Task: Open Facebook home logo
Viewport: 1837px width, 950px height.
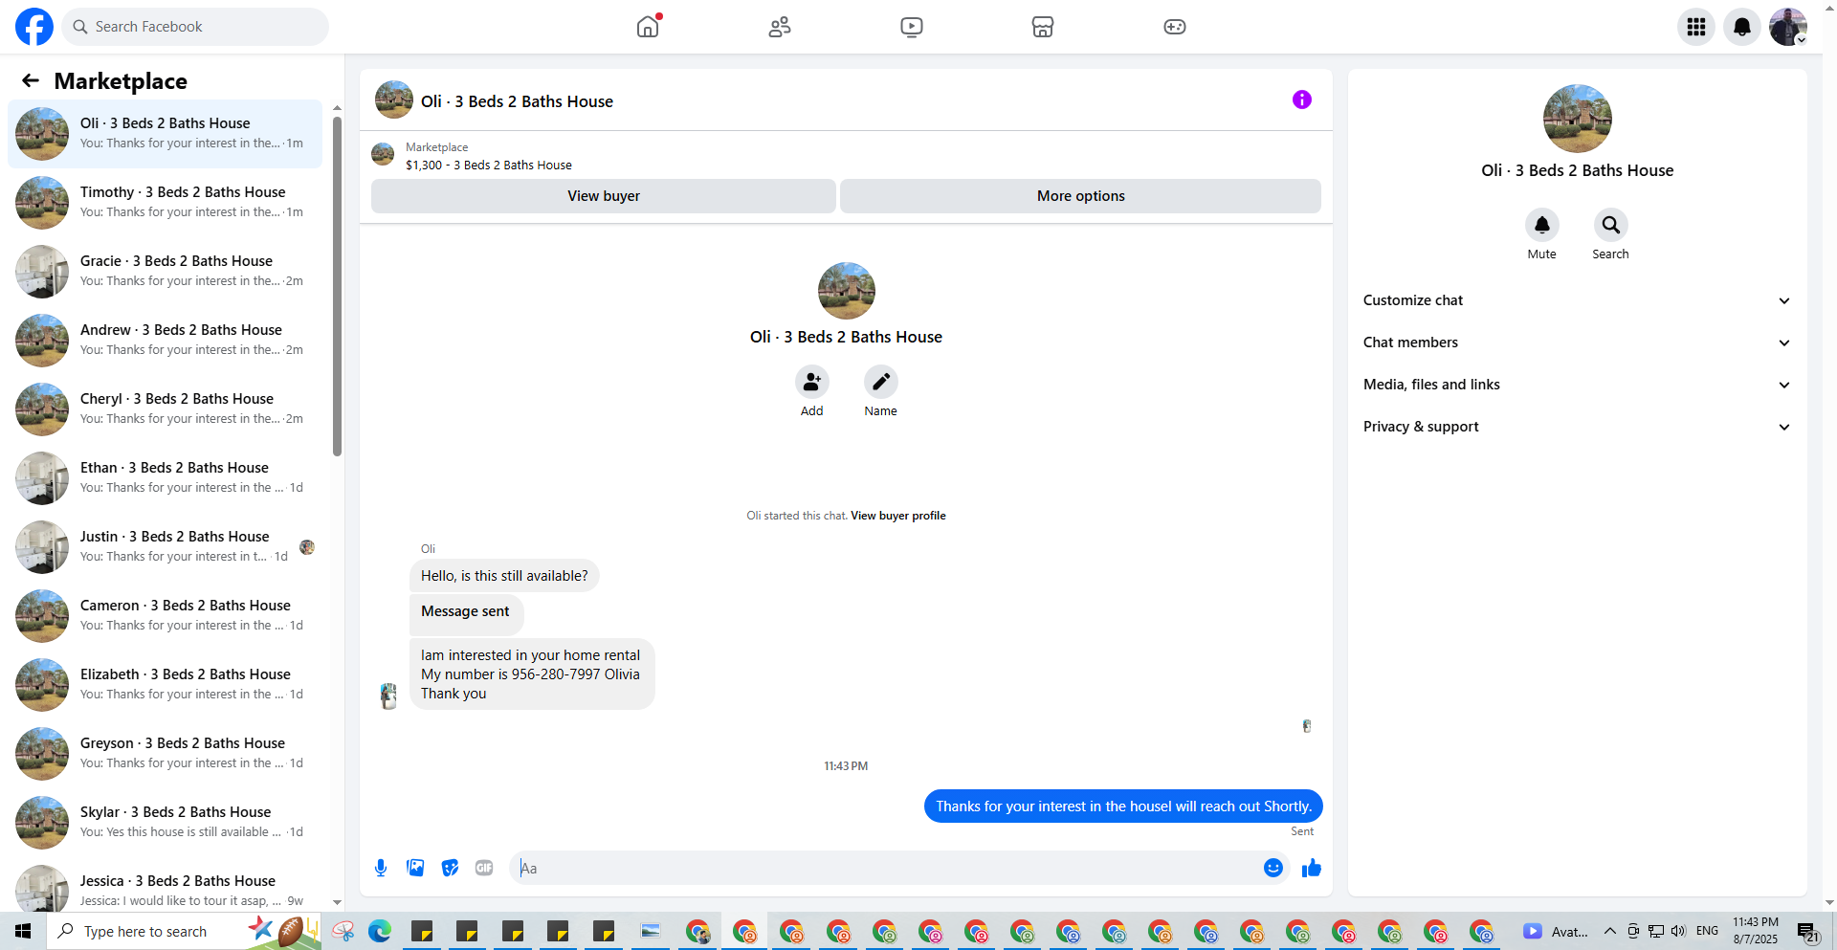Action: coord(34,27)
